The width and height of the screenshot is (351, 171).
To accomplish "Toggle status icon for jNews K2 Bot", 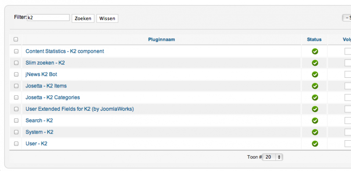I will tap(315, 74).
